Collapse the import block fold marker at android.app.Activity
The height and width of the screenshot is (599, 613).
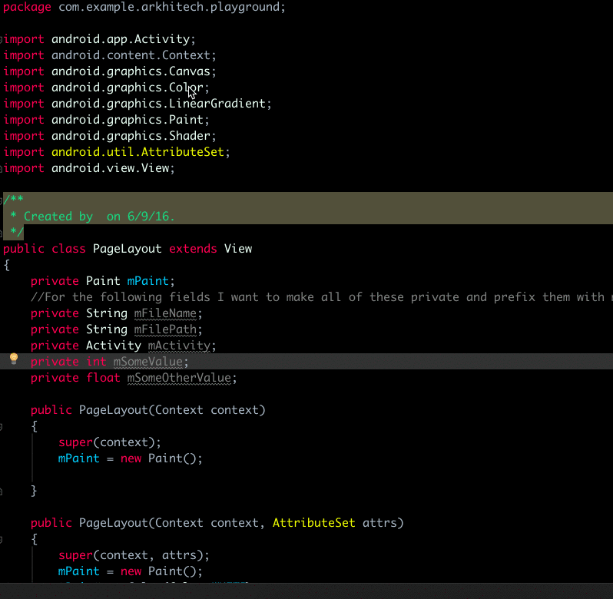(2, 39)
